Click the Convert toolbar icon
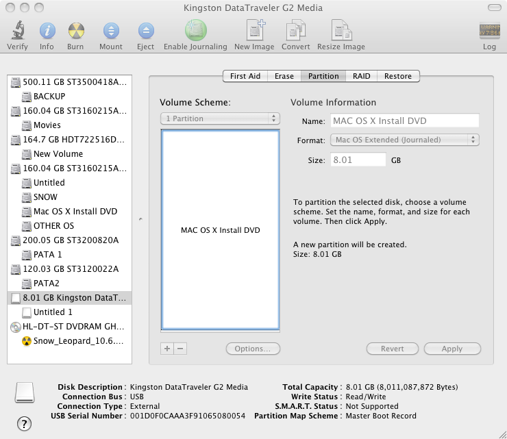This screenshot has height=439, width=507. click(295, 30)
